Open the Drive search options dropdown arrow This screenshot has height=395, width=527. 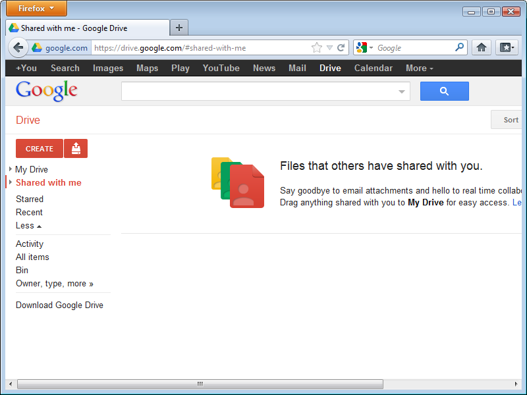(401, 92)
